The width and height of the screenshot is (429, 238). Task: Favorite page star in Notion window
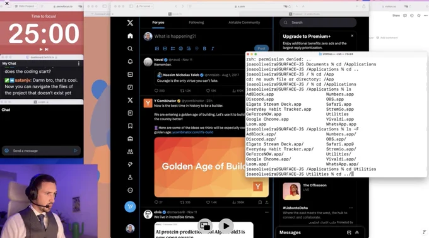(419, 16)
